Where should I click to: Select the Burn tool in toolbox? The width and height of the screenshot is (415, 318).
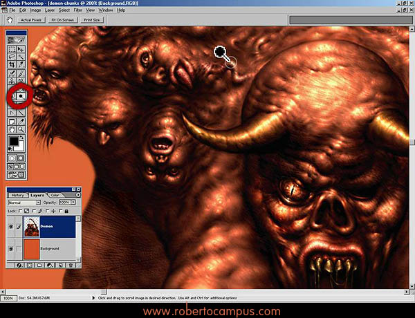click(21, 96)
